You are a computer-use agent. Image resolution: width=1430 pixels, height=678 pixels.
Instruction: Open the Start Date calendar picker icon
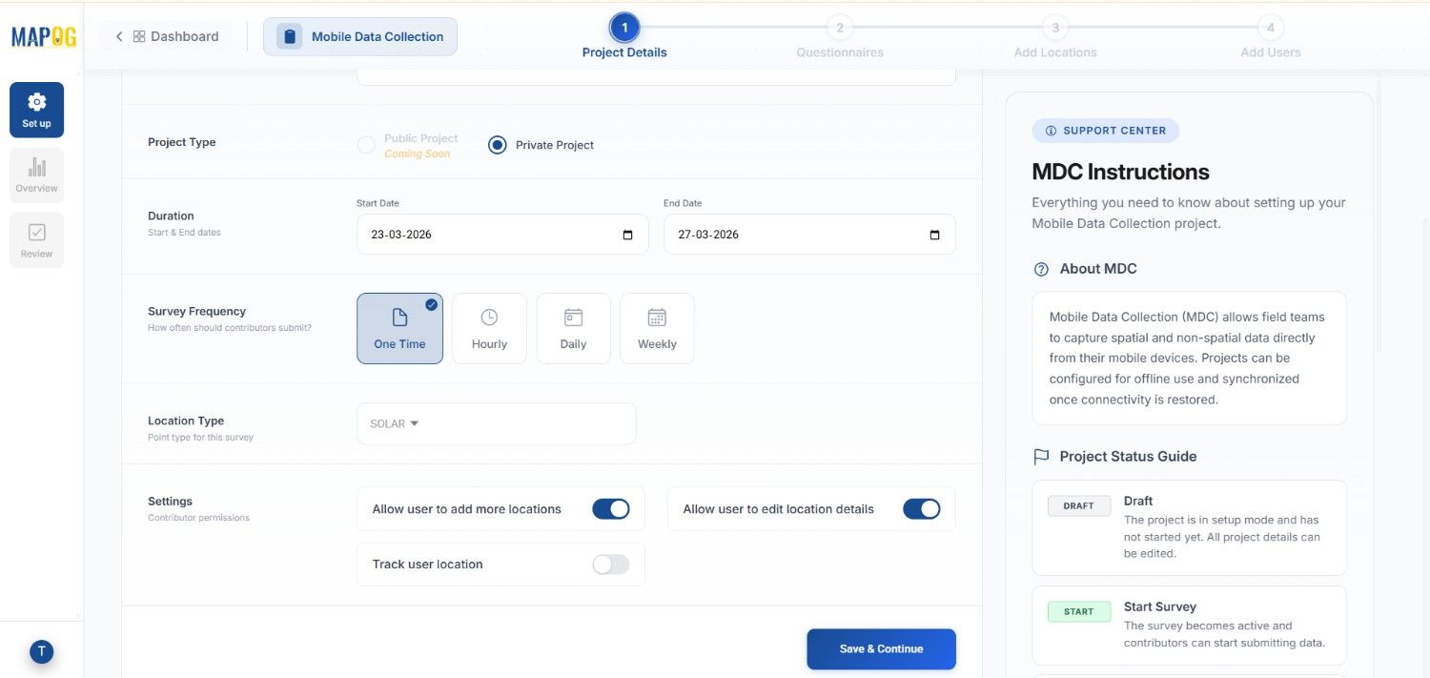pyautogui.click(x=627, y=235)
